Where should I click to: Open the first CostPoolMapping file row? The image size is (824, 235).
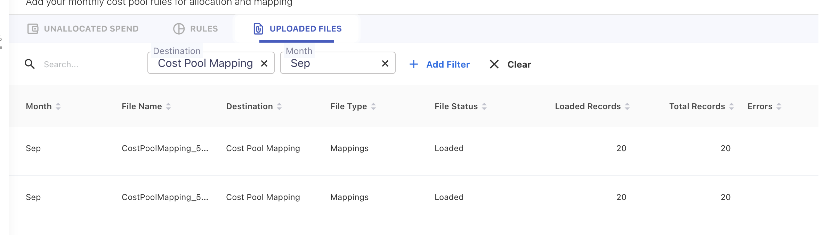(x=165, y=148)
